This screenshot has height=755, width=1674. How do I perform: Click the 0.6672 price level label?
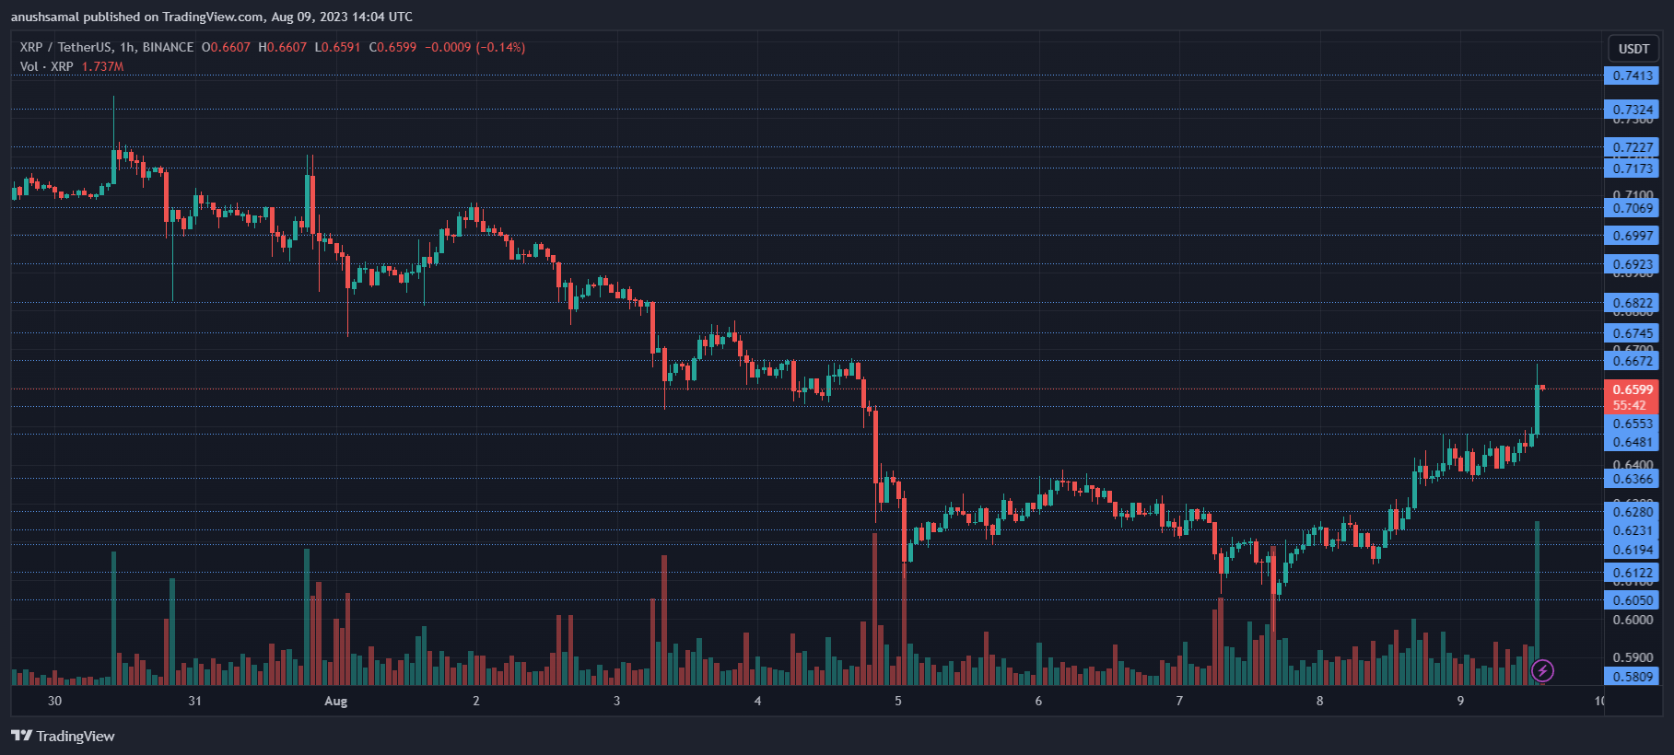click(x=1632, y=361)
